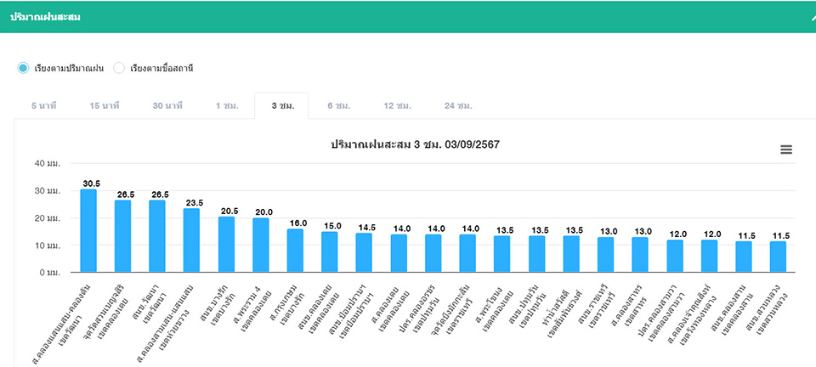
Task: Switch to the 5 นาที tab
Action: tap(43, 105)
